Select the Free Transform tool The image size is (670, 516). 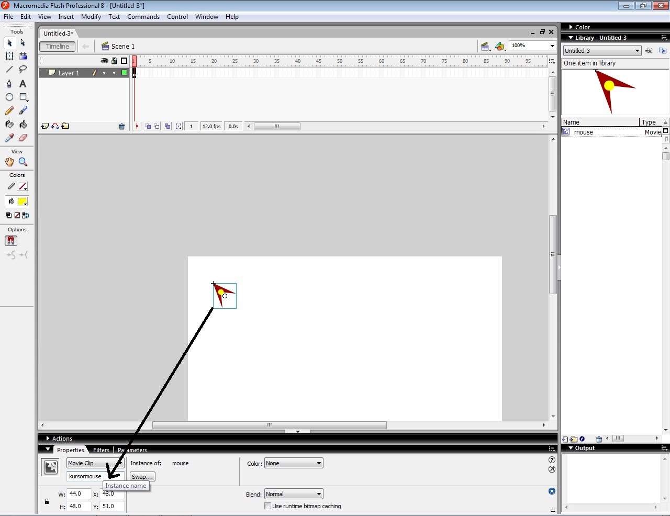[x=9, y=56]
